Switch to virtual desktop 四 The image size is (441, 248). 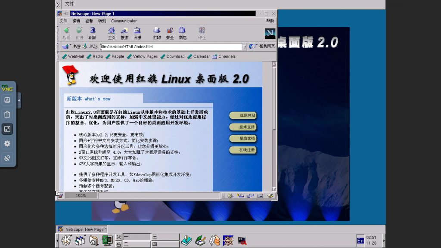(165, 244)
